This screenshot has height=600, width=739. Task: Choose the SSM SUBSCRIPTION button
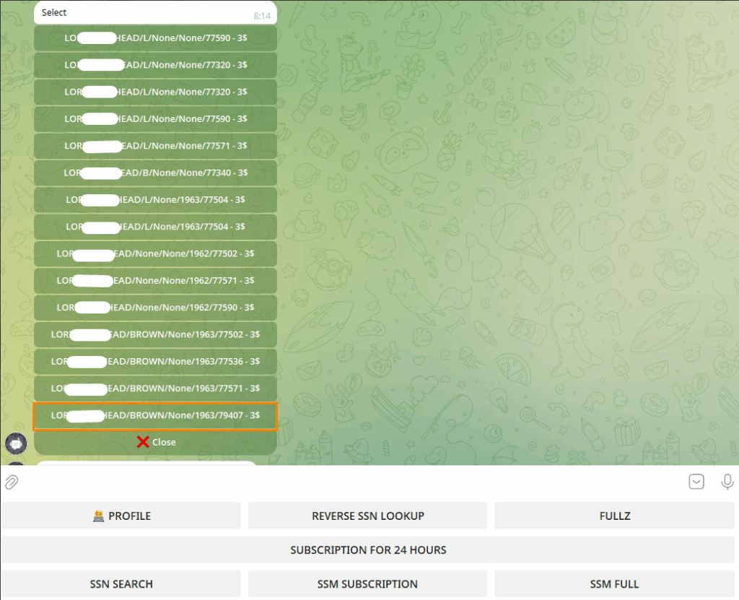pos(367,583)
